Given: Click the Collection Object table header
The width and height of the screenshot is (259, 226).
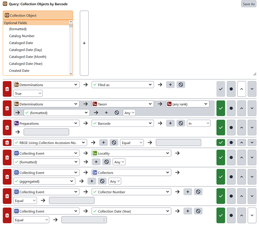Looking at the screenshot, I should coord(38,15).
